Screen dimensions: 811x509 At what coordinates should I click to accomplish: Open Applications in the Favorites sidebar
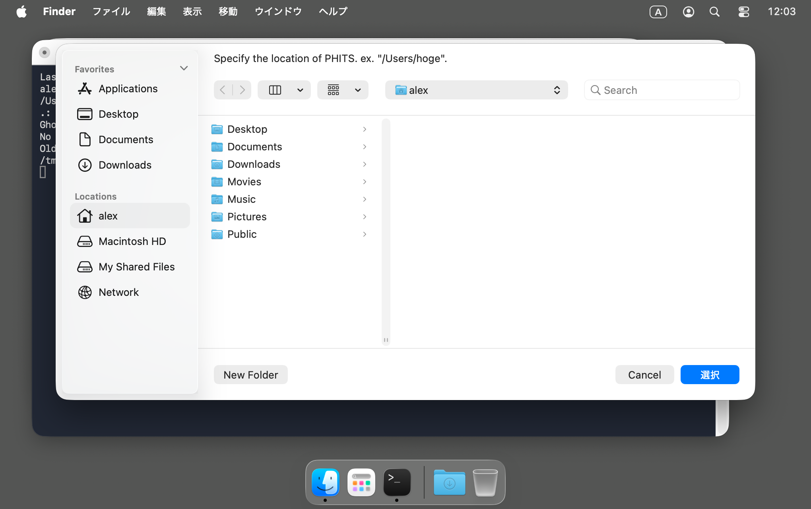coord(128,89)
